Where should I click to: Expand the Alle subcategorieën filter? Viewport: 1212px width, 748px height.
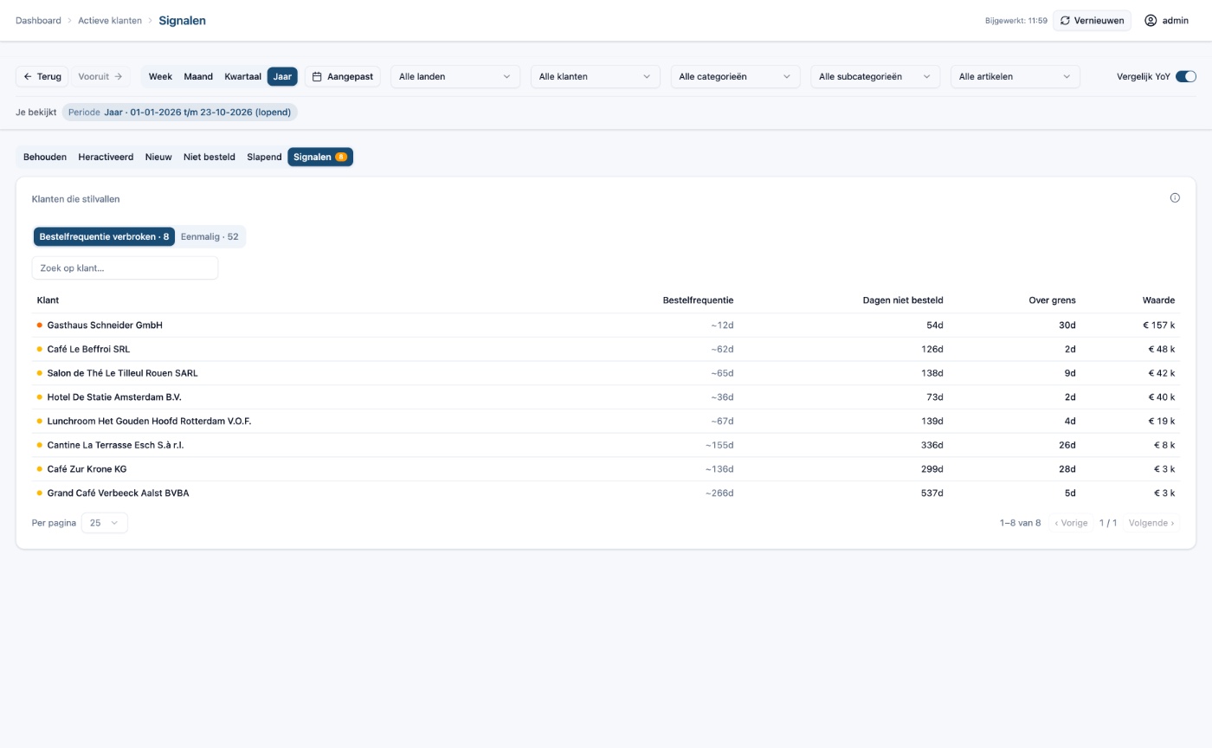pyautogui.click(x=875, y=76)
